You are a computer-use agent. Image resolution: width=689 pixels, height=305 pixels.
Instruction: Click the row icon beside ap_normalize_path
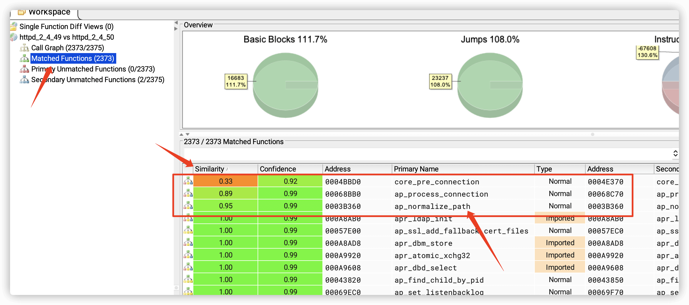(x=188, y=206)
